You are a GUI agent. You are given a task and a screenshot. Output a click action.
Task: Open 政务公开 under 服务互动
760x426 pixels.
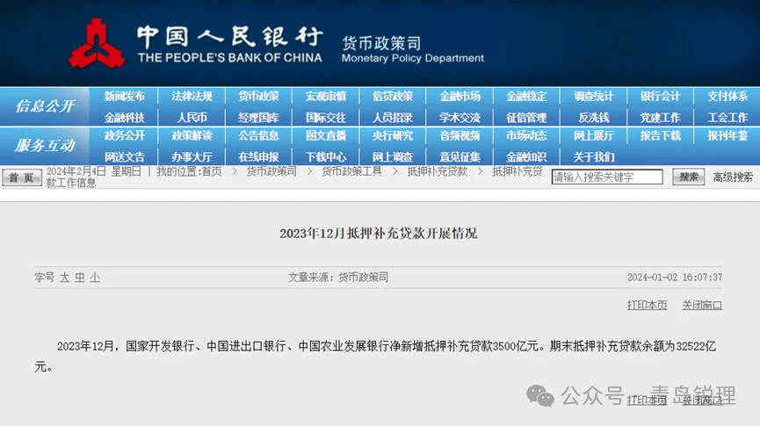[x=125, y=135]
